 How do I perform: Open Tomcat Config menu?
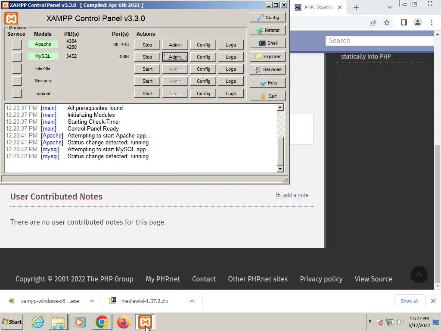pos(203,94)
